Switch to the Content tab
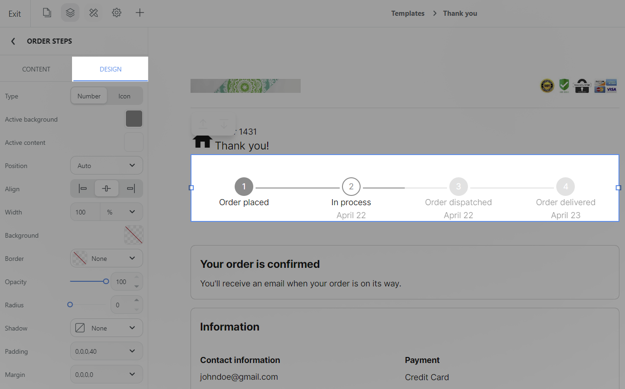This screenshot has width=625, height=389. [36, 69]
